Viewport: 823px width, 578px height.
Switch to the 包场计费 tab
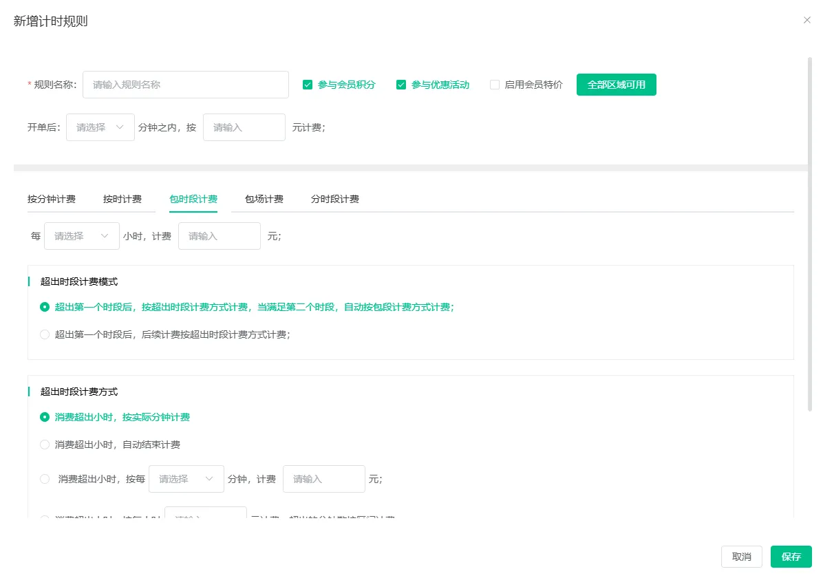[x=262, y=198]
